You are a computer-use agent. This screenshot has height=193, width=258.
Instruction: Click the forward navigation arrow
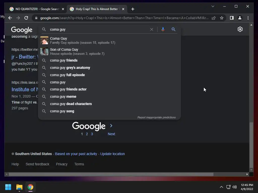(x=18, y=18)
